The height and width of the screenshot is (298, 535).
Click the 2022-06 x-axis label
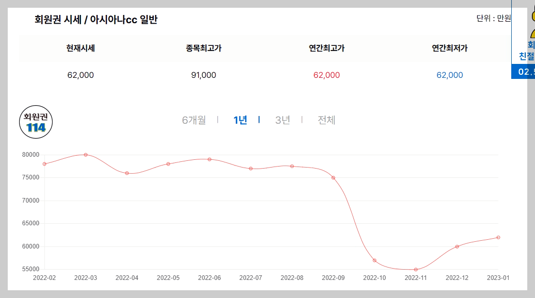click(x=209, y=278)
